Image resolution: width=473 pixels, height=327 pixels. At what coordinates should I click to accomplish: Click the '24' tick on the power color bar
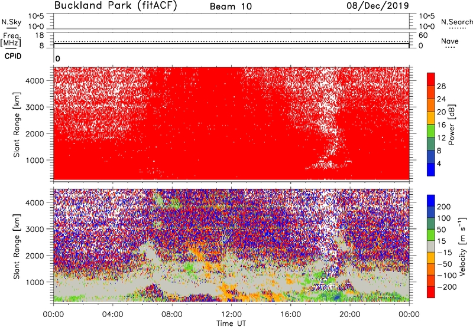(x=441, y=99)
